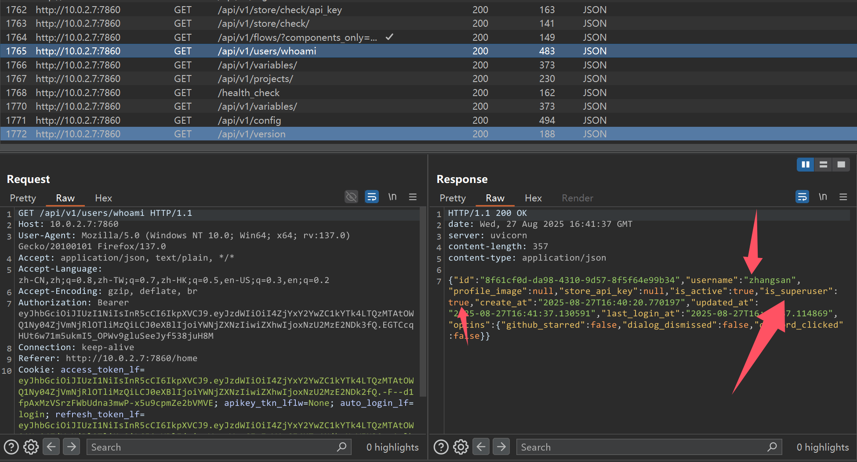The image size is (857, 462).
Task: Click the Request panel vertical scrollbar
Action: (x=423, y=303)
